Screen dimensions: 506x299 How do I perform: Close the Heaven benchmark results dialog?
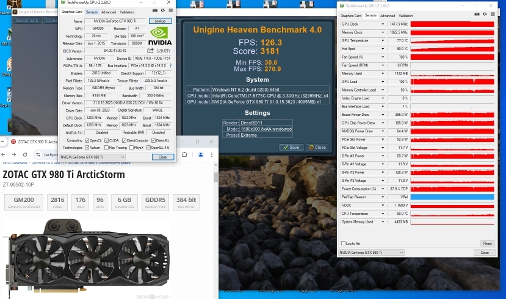point(317,147)
